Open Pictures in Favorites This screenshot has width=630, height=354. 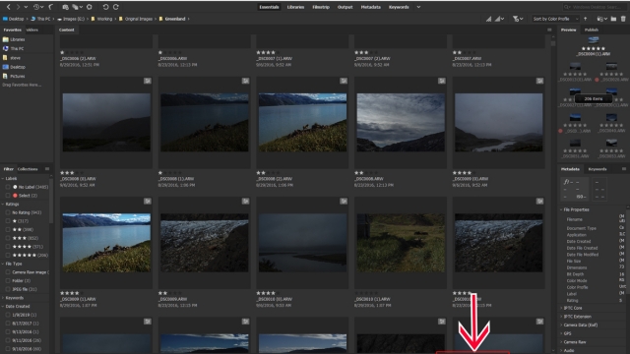coord(14,76)
